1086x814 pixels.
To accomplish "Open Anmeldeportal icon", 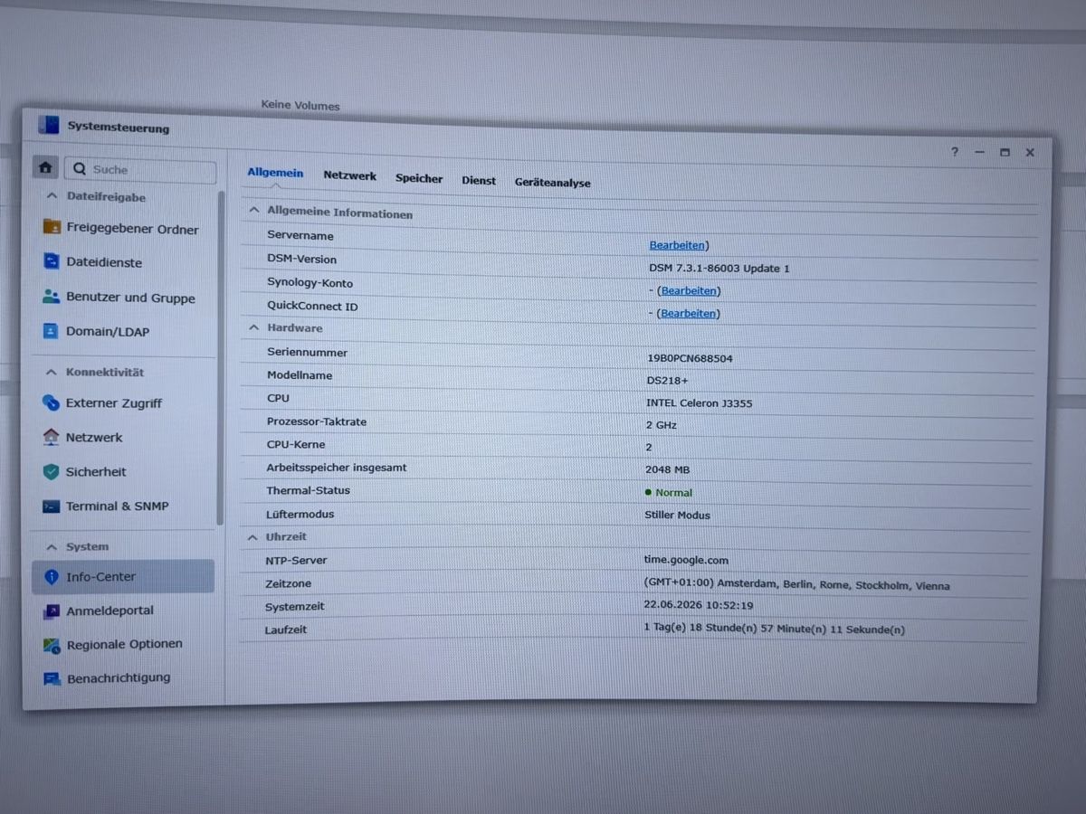I will (x=51, y=611).
